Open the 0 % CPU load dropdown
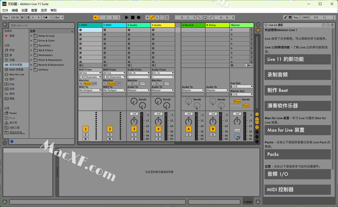 click(x=318, y=17)
